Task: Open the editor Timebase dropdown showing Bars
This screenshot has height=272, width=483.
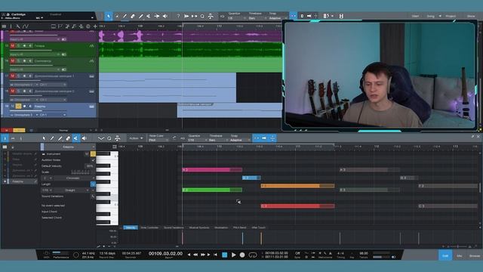Action: coord(217,141)
